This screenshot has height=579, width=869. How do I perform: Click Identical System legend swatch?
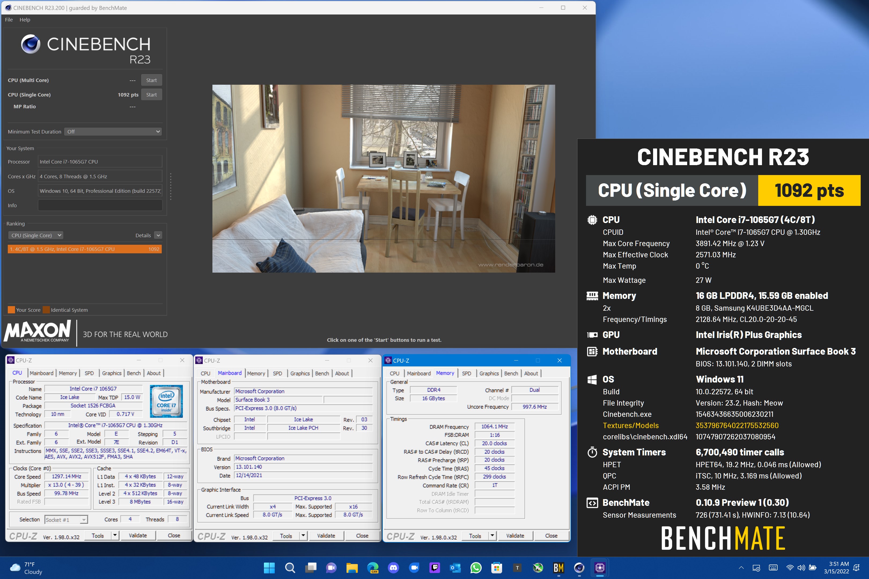point(46,310)
